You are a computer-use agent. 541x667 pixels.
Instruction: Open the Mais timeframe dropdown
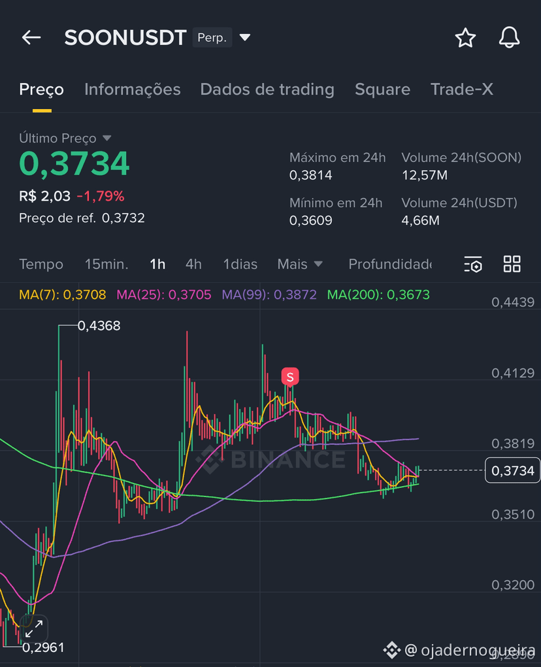(x=299, y=264)
